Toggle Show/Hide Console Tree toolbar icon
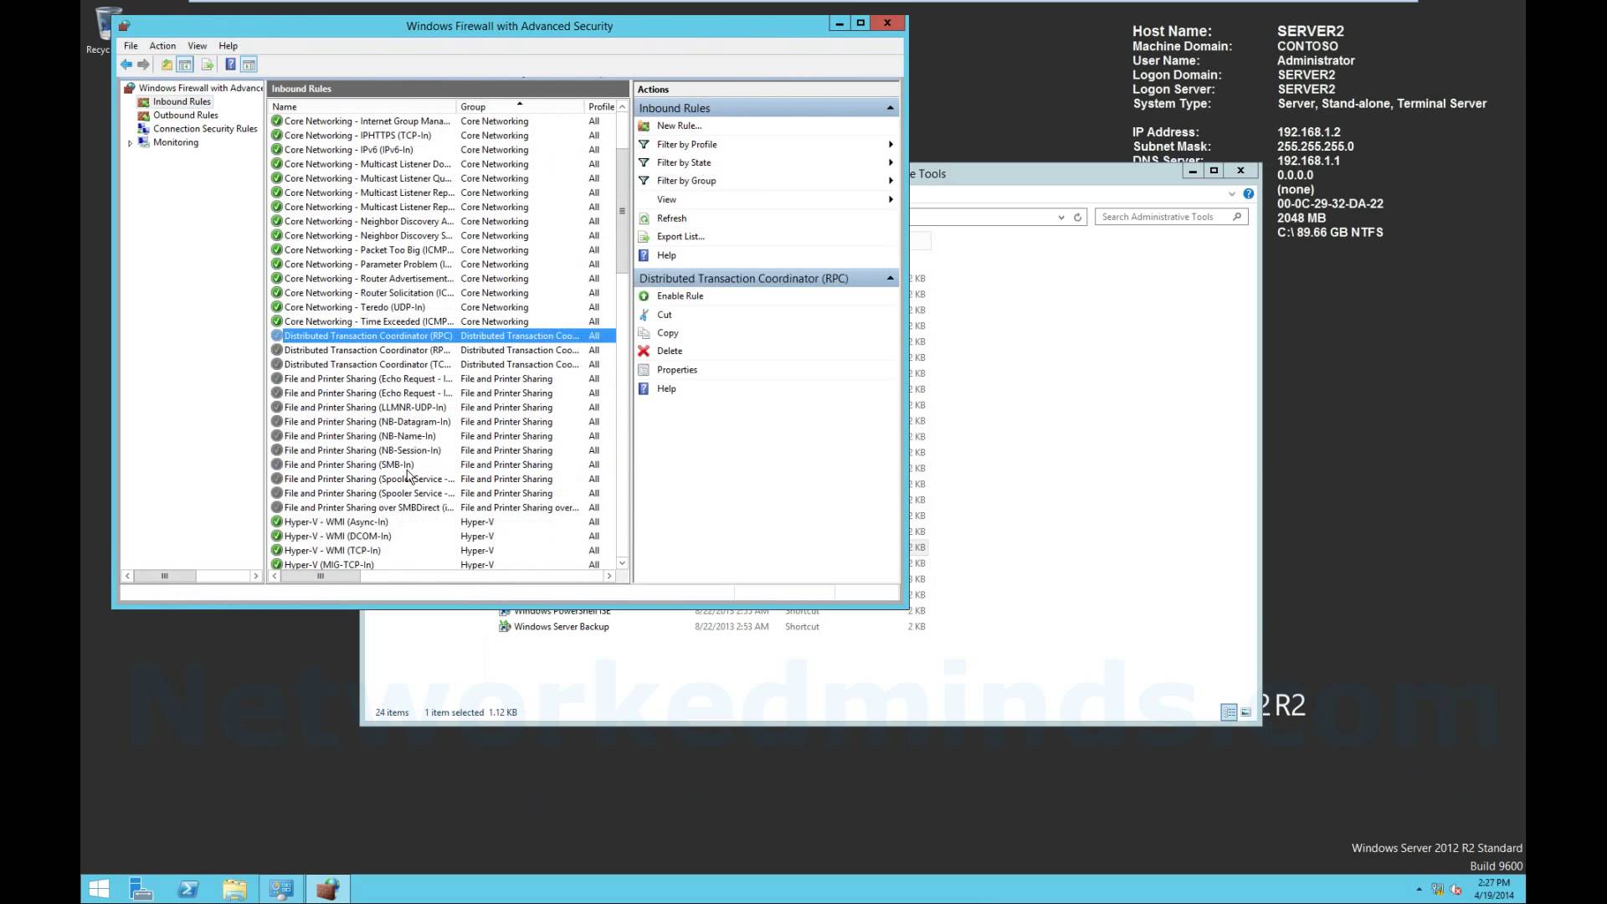The width and height of the screenshot is (1607, 904). [185, 65]
